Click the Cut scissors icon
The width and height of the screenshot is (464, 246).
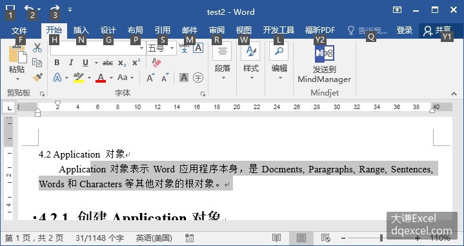click(37, 48)
